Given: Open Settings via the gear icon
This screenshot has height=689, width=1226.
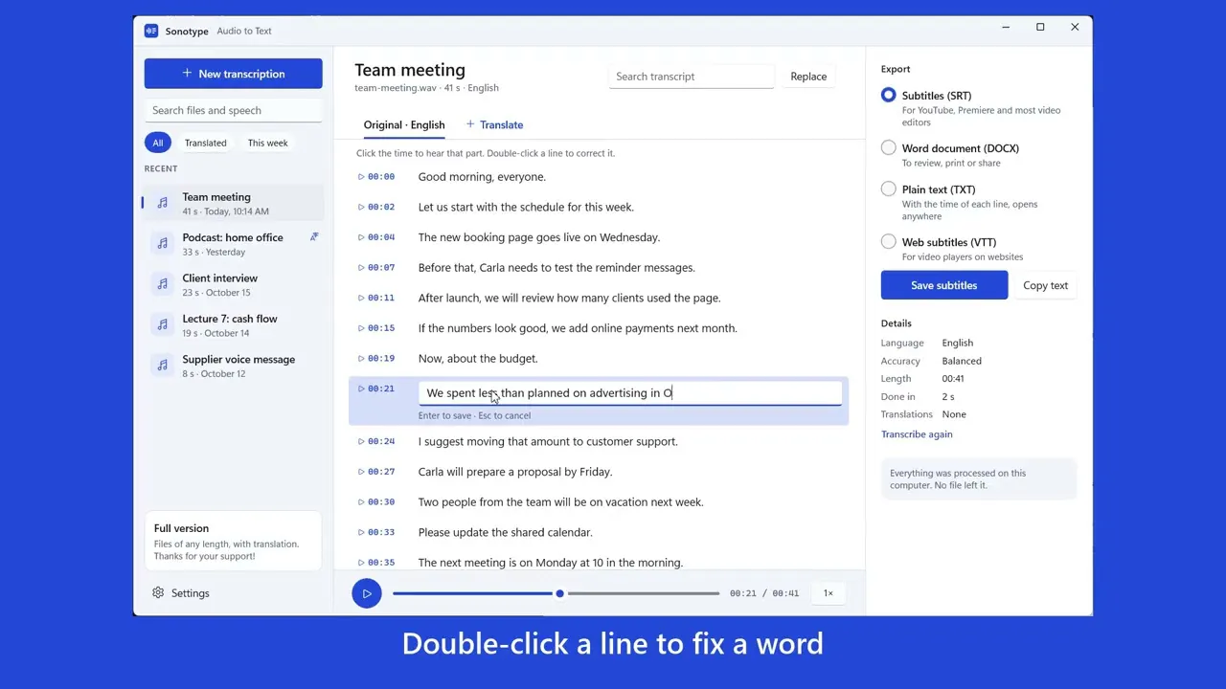Looking at the screenshot, I should (158, 593).
